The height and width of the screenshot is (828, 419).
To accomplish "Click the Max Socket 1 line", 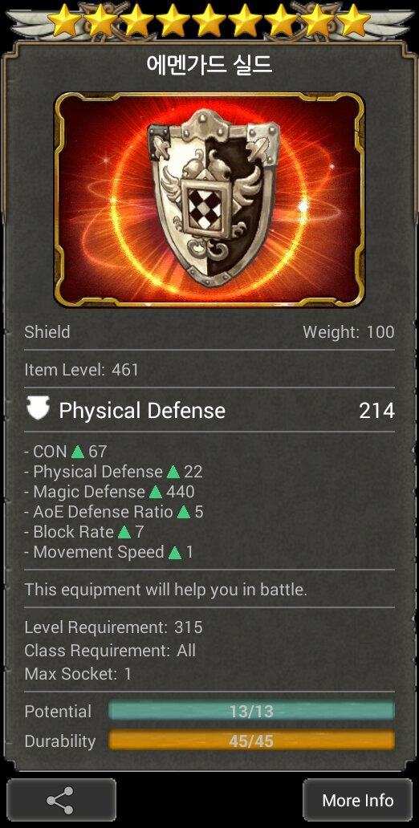I will 78,674.
